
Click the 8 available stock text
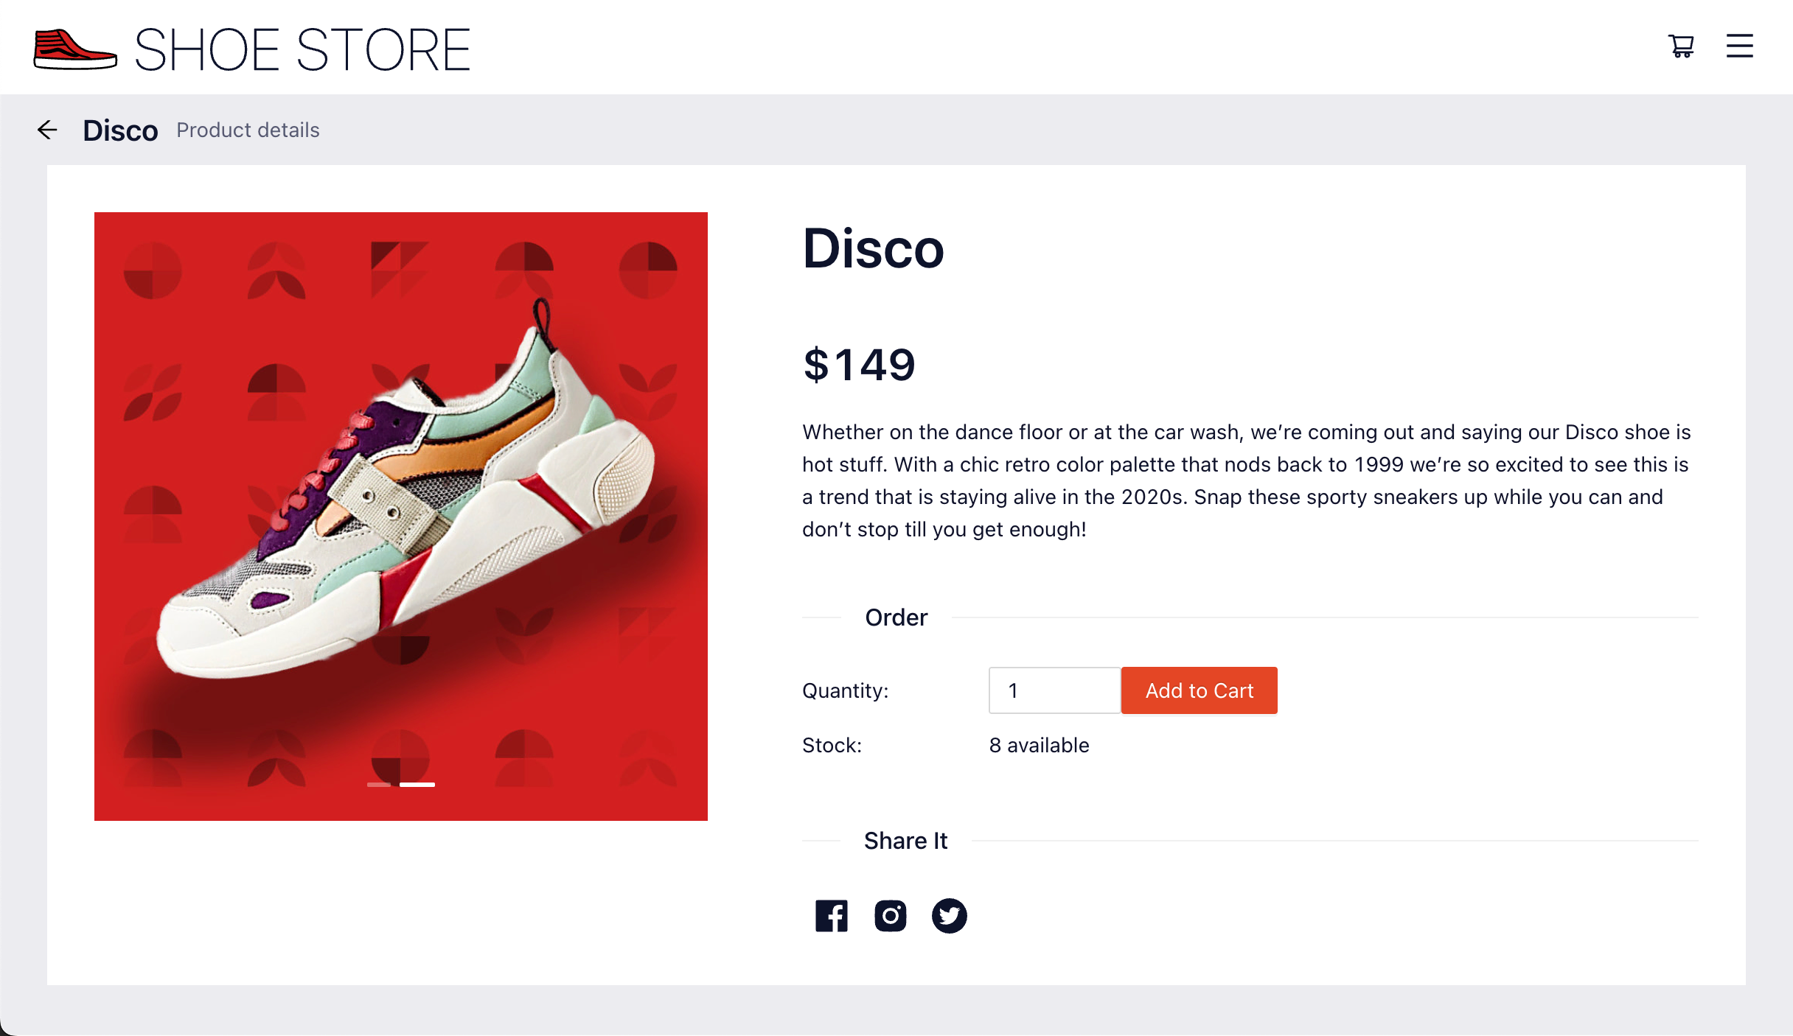tap(1039, 746)
